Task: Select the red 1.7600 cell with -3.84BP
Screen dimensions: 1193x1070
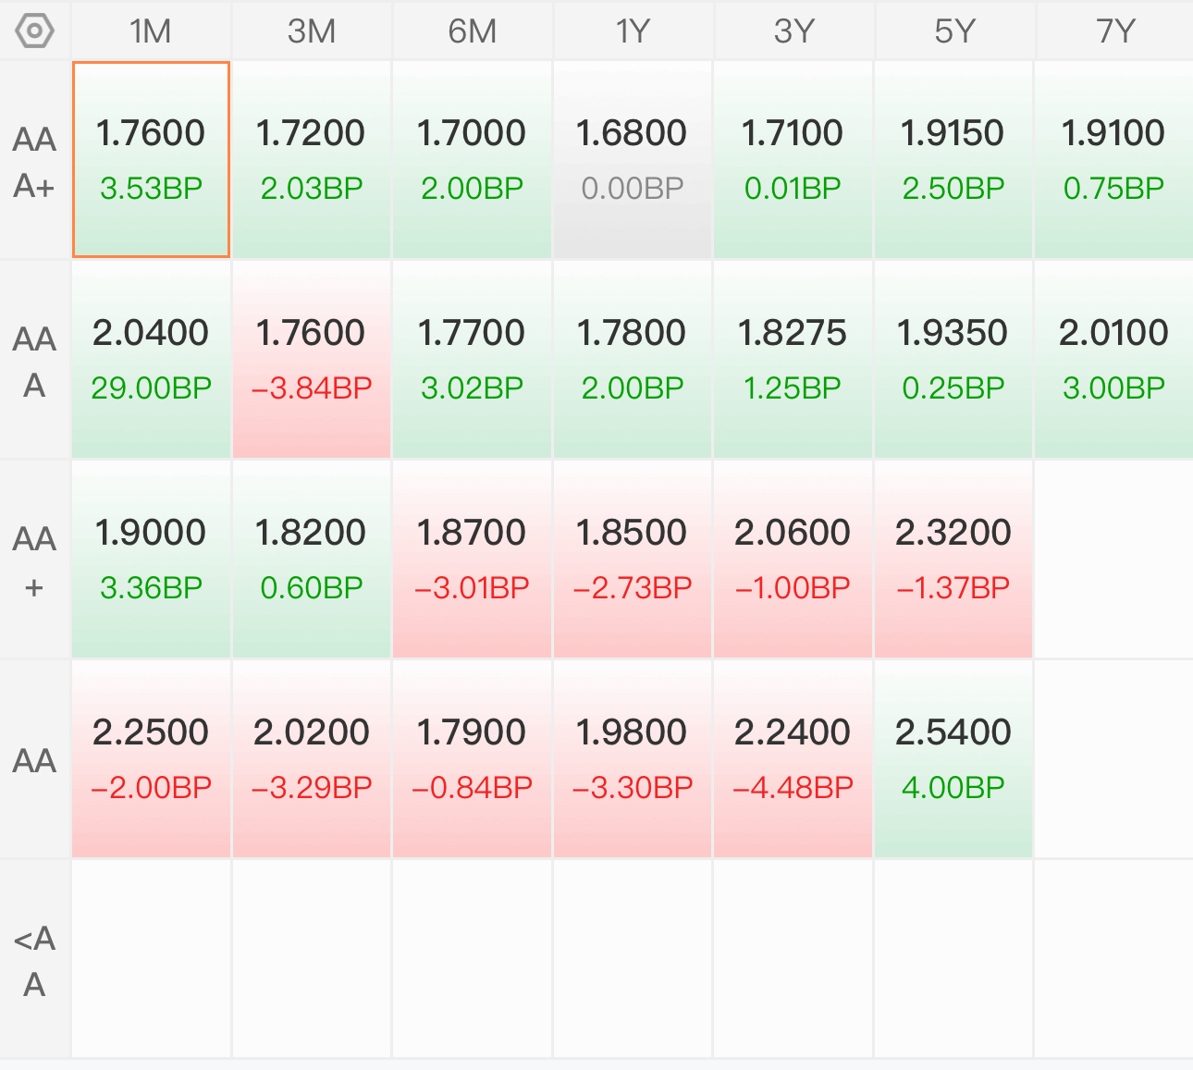Action: [x=312, y=360]
